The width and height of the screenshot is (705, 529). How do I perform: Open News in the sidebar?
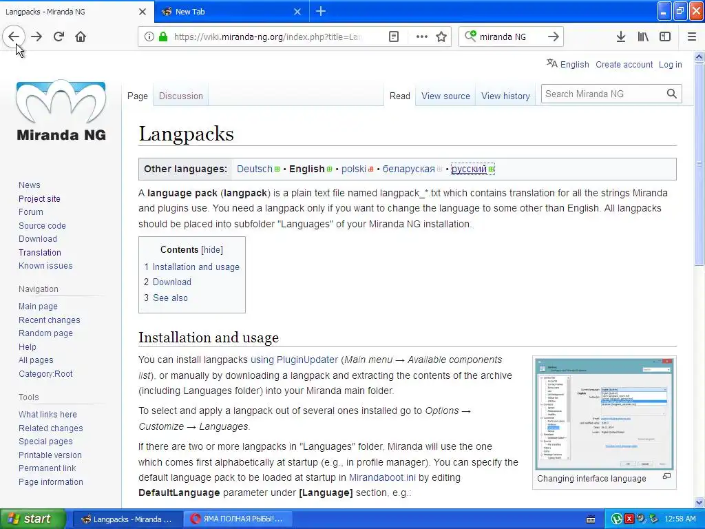(29, 185)
